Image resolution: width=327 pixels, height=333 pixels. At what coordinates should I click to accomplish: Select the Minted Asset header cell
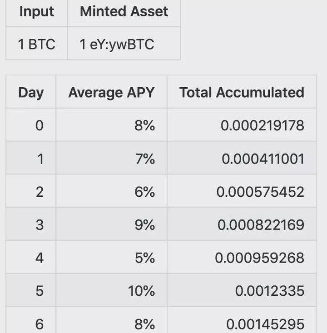tap(124, 11)
